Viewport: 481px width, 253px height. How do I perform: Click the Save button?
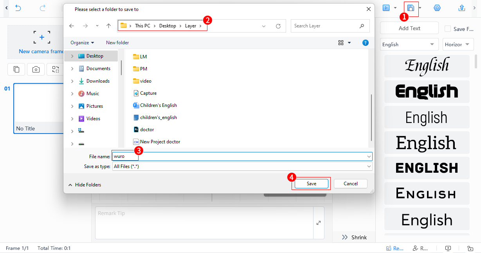tap(311, 183)
